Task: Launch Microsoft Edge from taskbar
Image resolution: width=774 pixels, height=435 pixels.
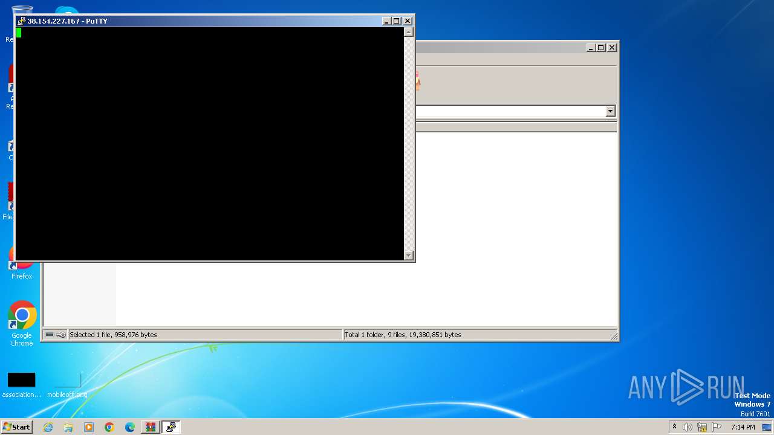Action: 130,427
